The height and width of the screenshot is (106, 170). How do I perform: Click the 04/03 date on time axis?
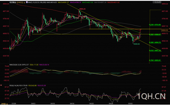tap(33, 104)
